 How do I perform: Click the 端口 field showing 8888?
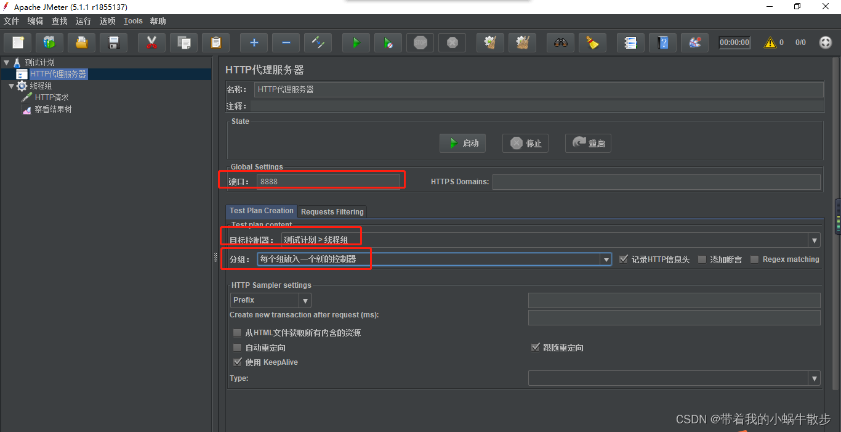328,181
